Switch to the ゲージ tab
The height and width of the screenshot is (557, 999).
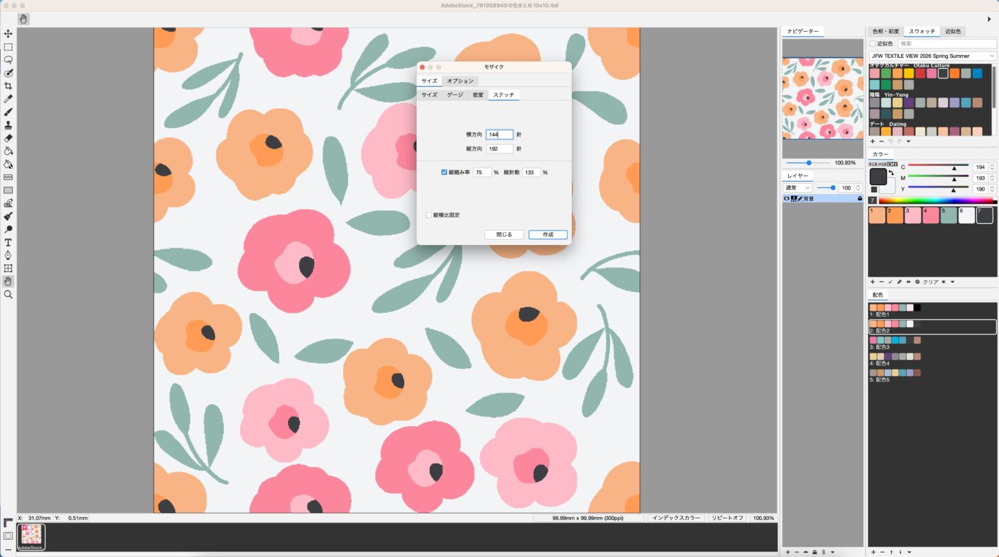click(455, 95)
